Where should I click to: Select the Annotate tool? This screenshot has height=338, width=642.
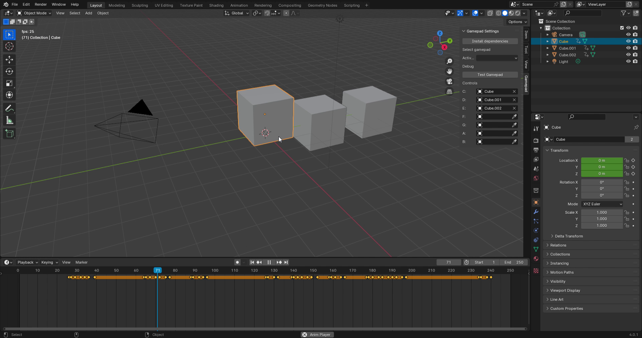(9, 108)
